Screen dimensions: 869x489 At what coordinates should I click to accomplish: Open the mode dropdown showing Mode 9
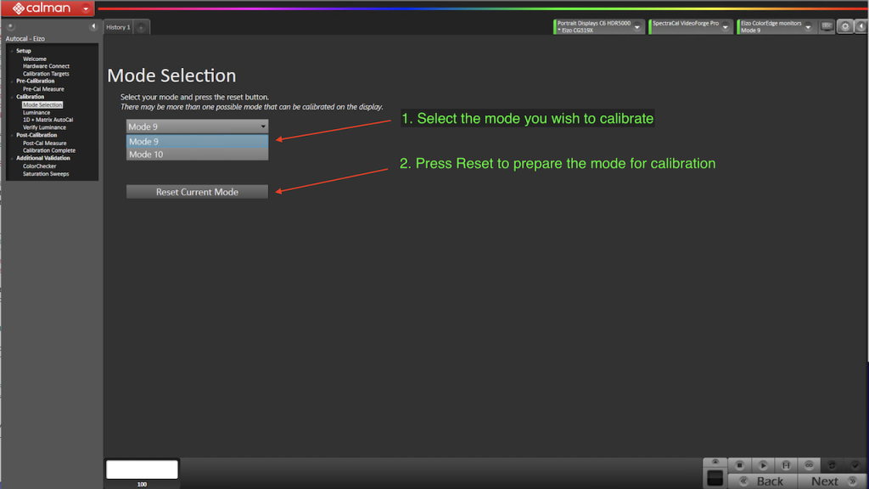(x=197, y=126)
